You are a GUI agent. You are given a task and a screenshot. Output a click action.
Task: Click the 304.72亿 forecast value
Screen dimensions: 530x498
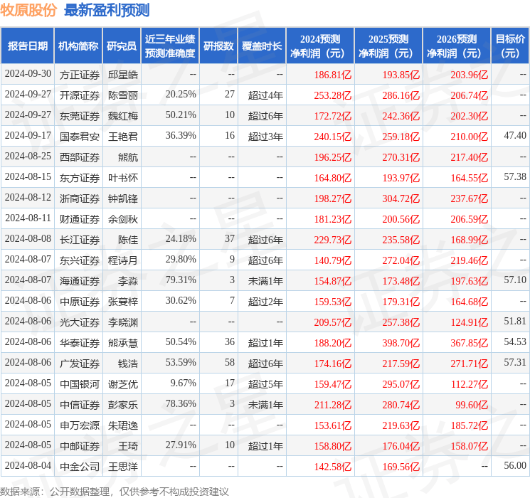click(401, 198)
